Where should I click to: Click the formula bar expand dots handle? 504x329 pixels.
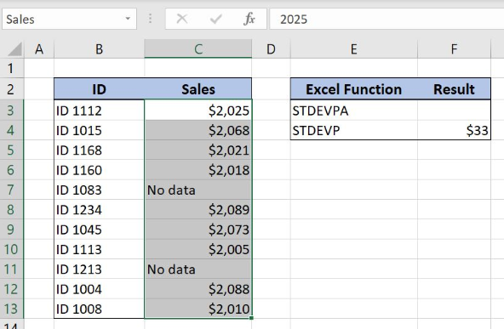[x=150, y=19]
